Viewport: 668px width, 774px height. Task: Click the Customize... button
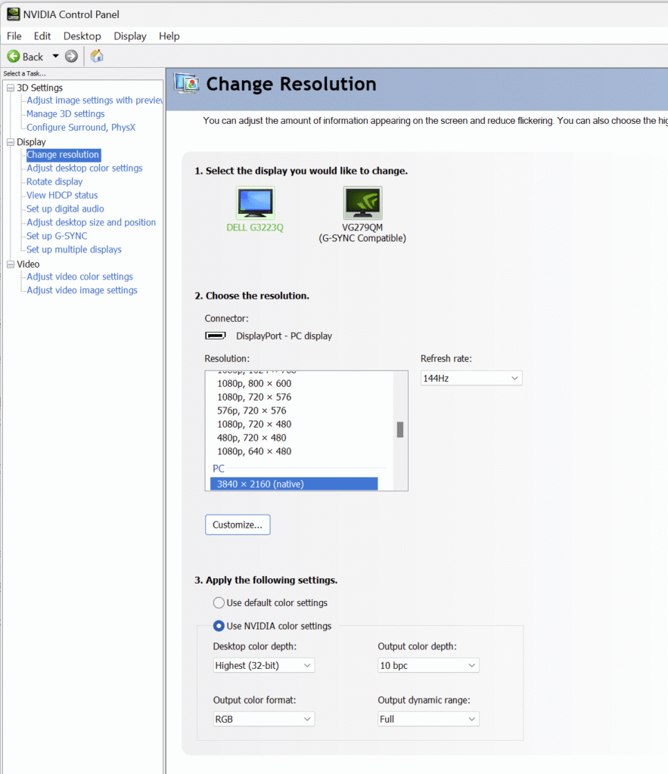click(238, 525)
